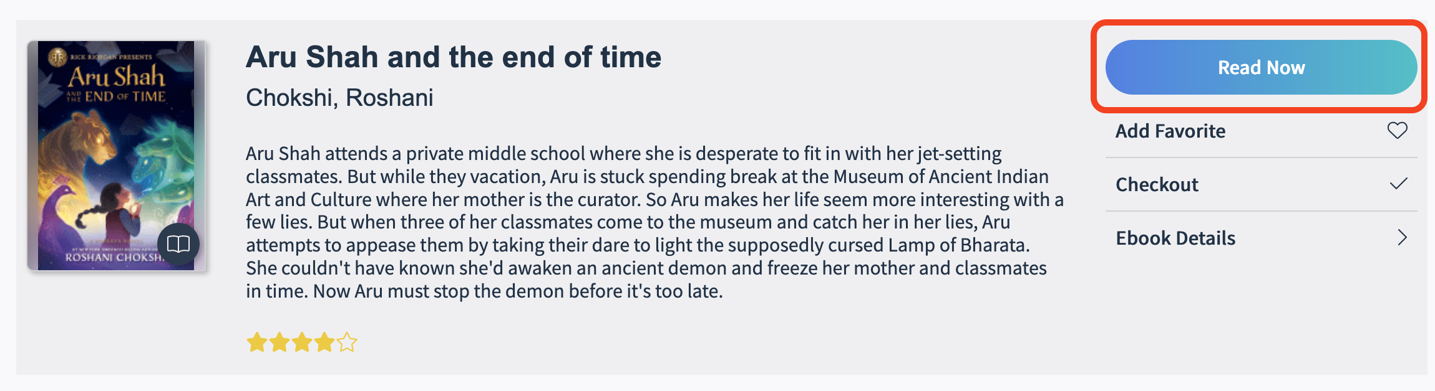
Task: Click the empty fifth rating star
Action: [x=347, y=342]
